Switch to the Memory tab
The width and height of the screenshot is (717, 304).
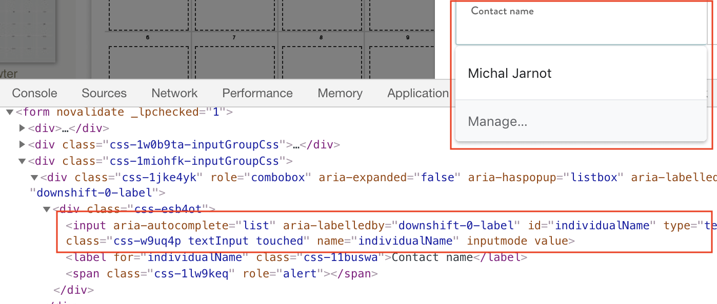pyautogui.click(x=340, y=93)
